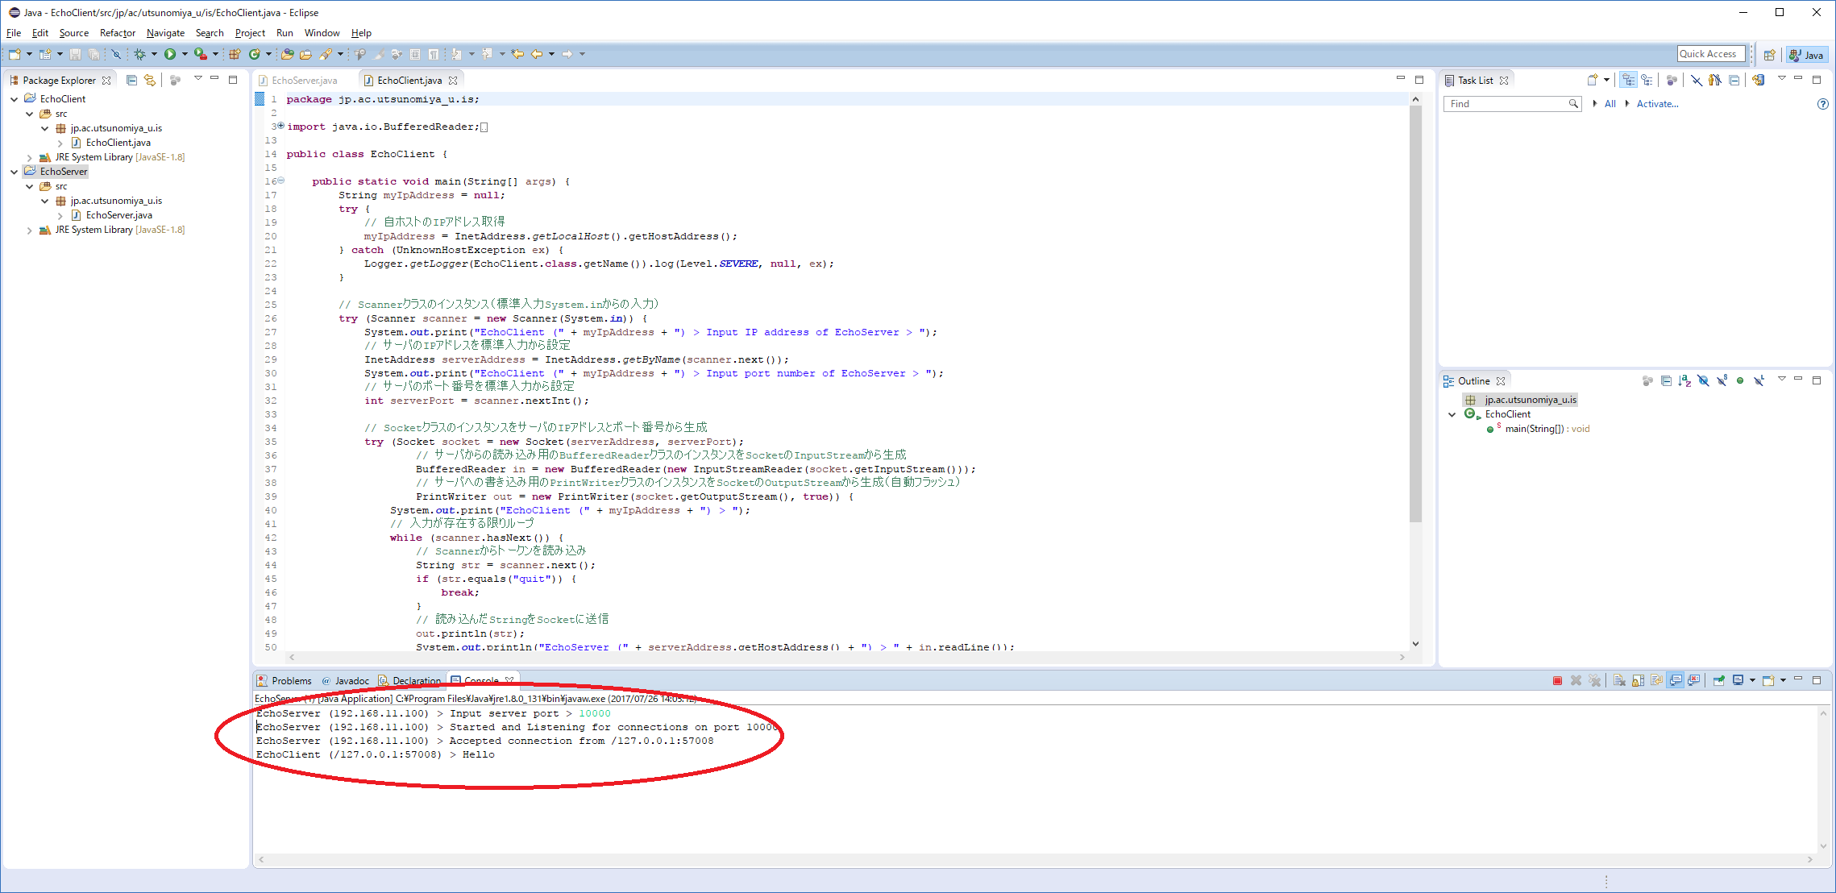The height and width of the screenshot is (893, 1836).
Task: Click the New Java Class icon
Action: (x=255, y=54)
